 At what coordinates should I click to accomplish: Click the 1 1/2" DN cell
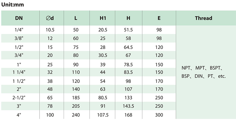tap(19, 81)
